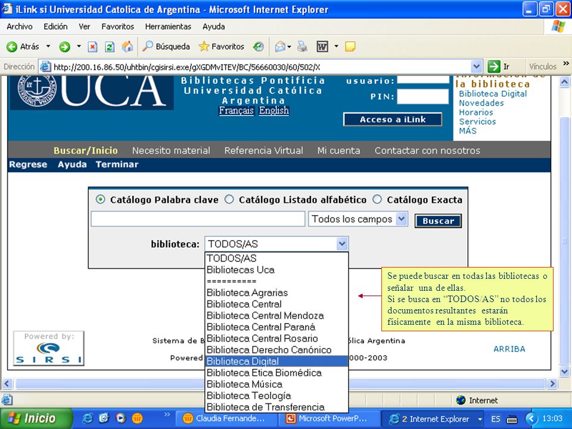Click the search keyword text field
Image resolution: width=572 pixels, height=429 pixels.
198,219
